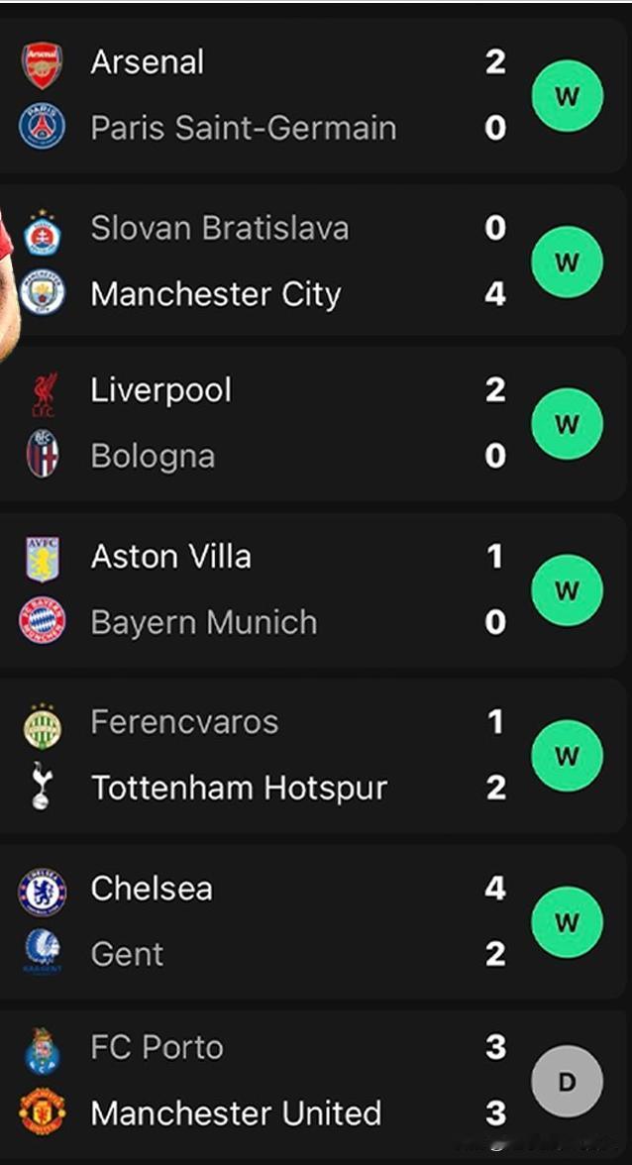Click the Bayern Munich logo
Screen dimensions: 632x1165
tap(42, 621)
